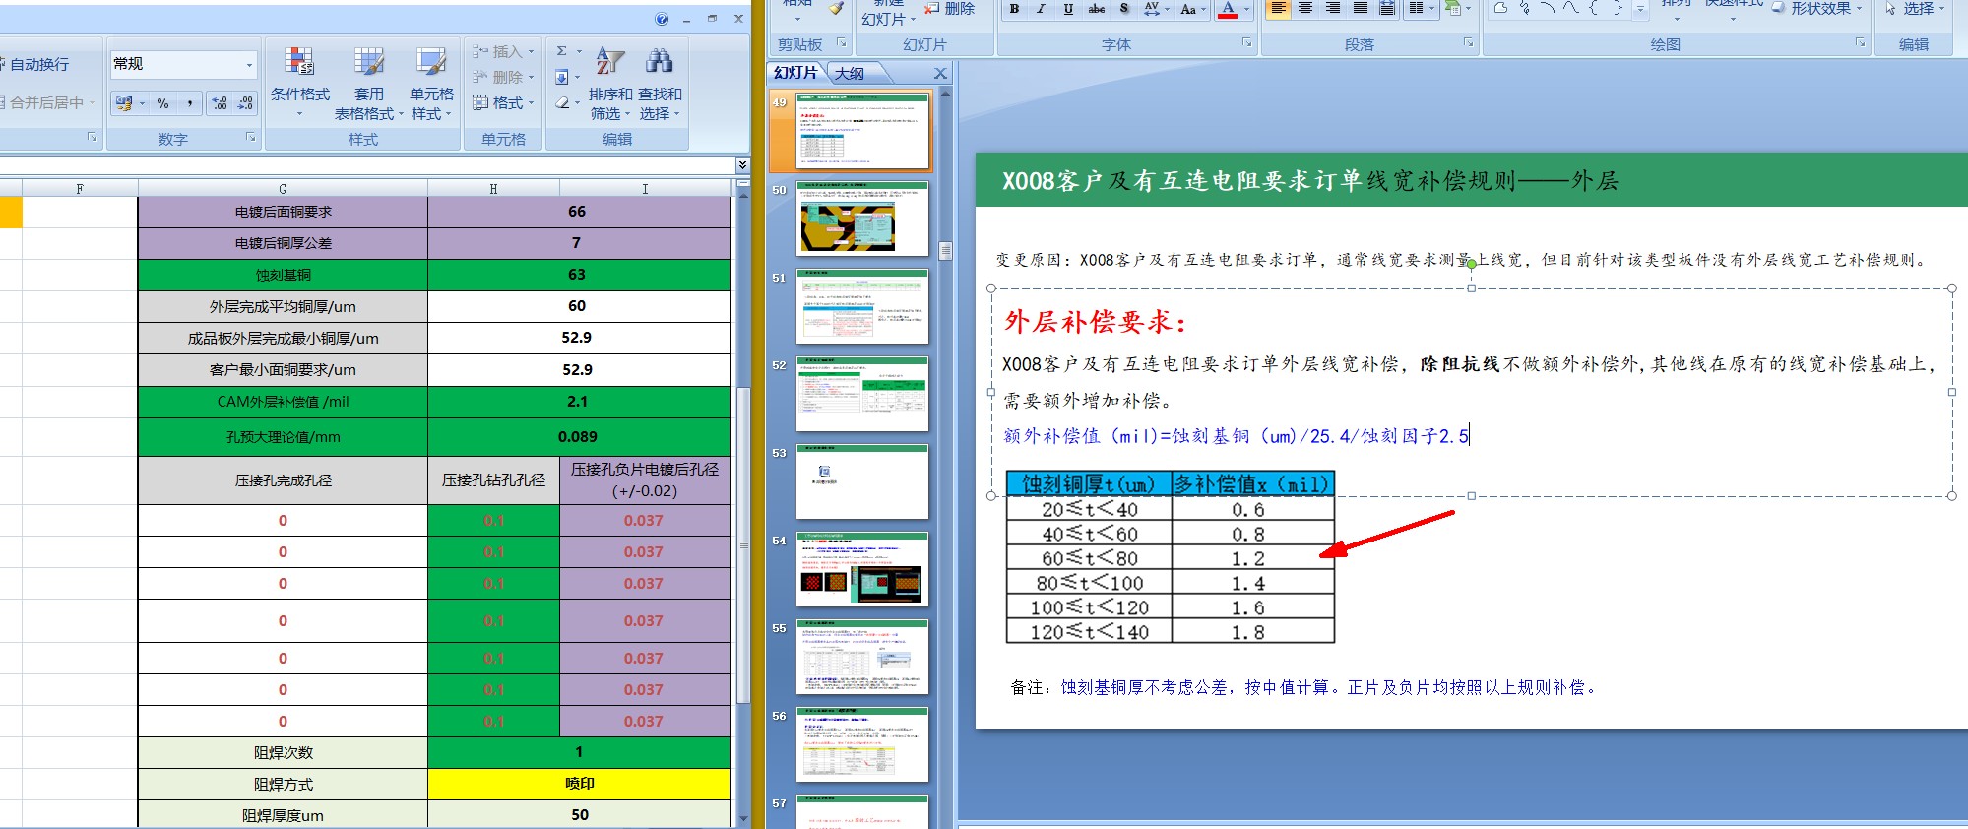Click Sort & Filter (排序和筛选) in Excel
Image resolution: width=1968 pixels, height=829 pixels.
pos(610,83)
